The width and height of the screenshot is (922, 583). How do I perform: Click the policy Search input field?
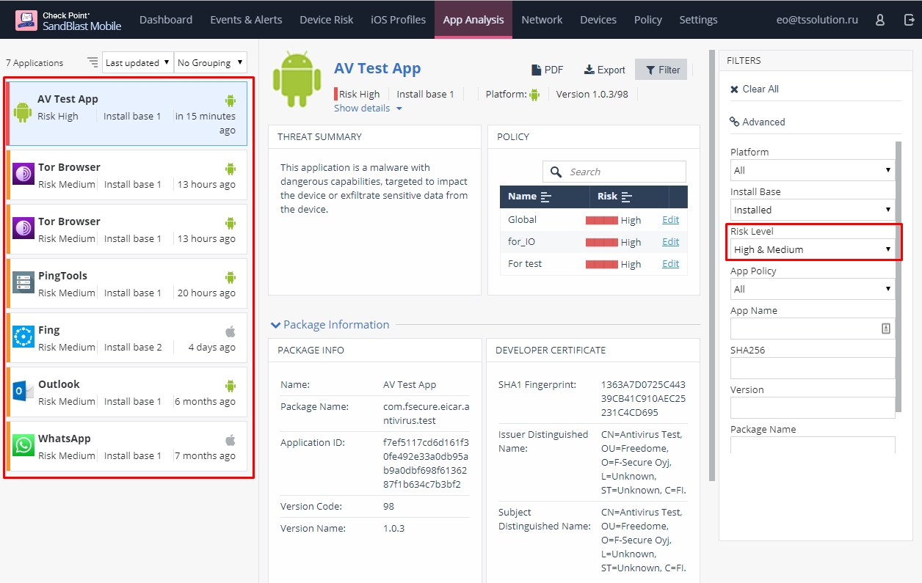pyautogui.click(x=614, y=172)
